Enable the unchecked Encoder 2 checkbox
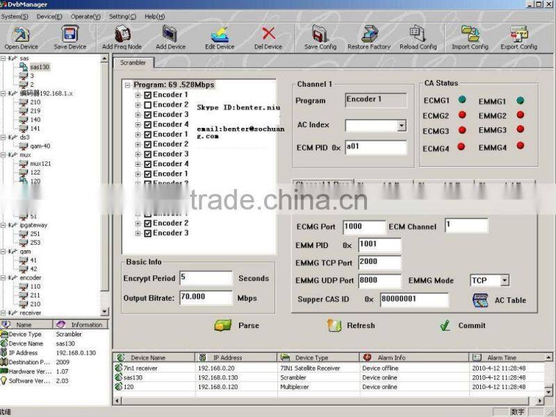The image size is (556, 417). (147, 105)
